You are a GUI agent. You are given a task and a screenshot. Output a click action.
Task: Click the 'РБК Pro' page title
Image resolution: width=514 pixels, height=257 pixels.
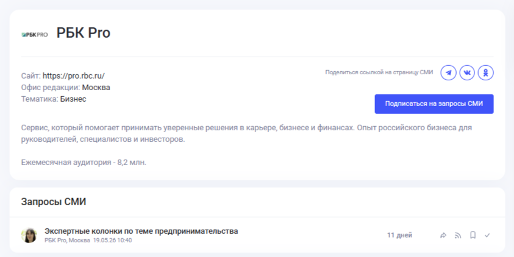84,33
